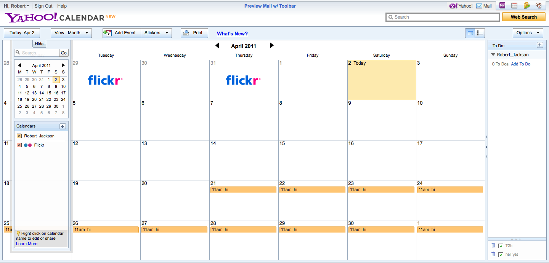Viewport: 549px width, 263px height.
Task: Click the Wednesday 13 day cell
Action: coord(175,160)
